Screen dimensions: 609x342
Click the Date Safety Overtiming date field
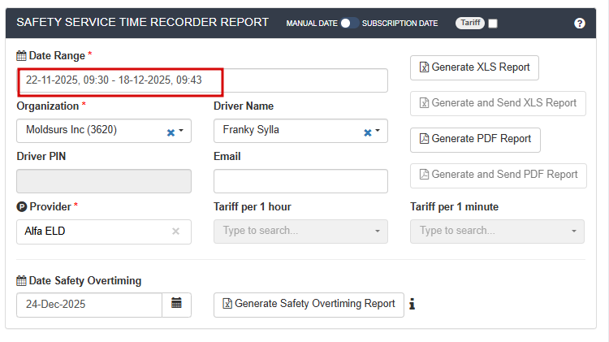pos(89,305)
